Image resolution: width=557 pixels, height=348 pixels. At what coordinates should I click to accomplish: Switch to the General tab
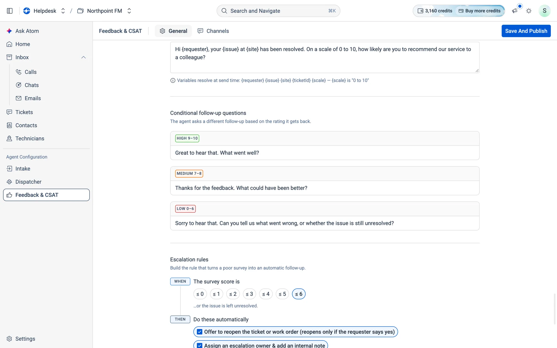click(x=173, y=31)
